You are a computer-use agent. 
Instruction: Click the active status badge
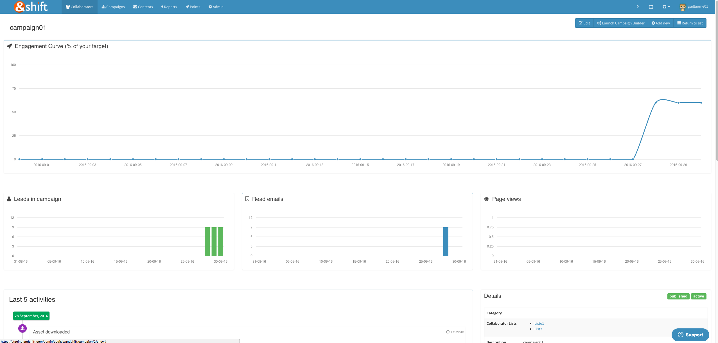[699, 296]
